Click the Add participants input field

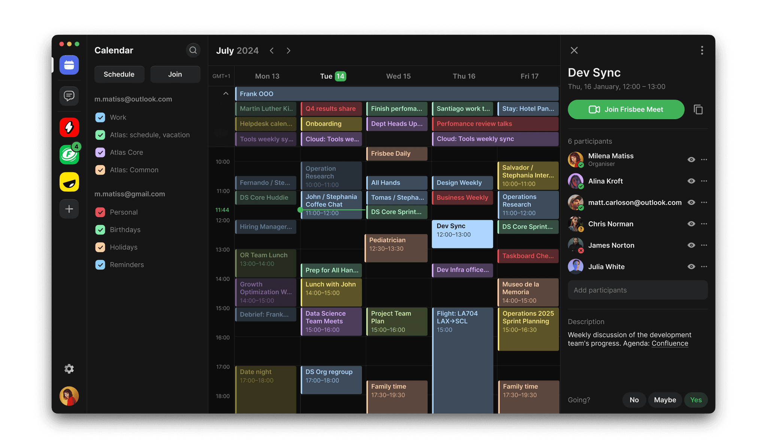click(637, 290)
